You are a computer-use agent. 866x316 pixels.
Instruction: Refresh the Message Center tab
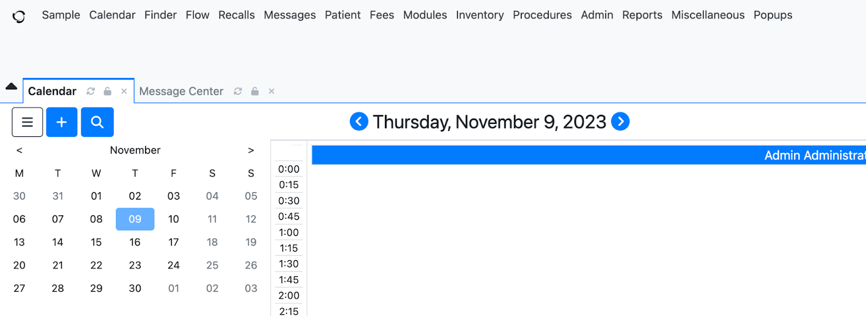click(x=238, y=91)
